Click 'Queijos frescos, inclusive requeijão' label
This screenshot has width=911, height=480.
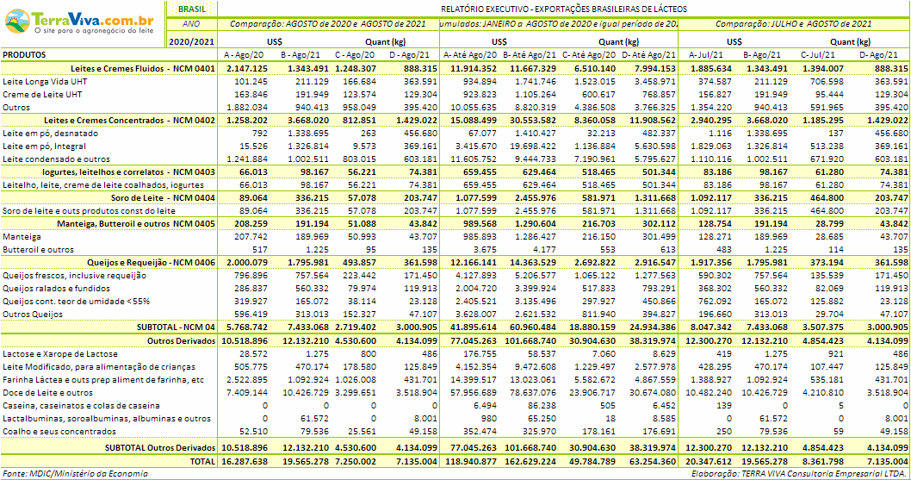tap(74, 275)
